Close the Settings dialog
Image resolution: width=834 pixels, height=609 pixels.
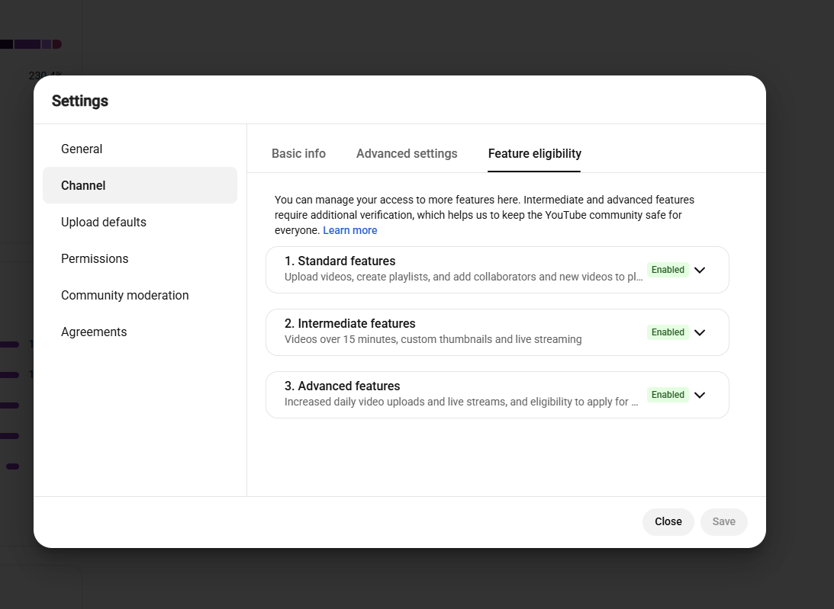[668, 522]
